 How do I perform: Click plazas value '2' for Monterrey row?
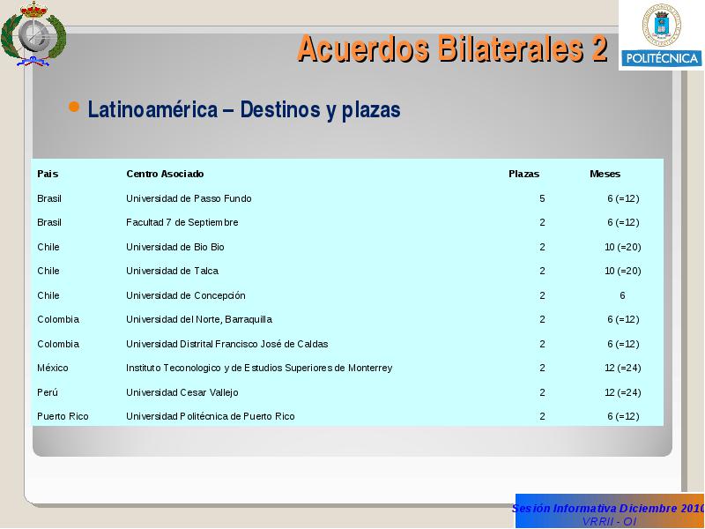coord(542,368)
